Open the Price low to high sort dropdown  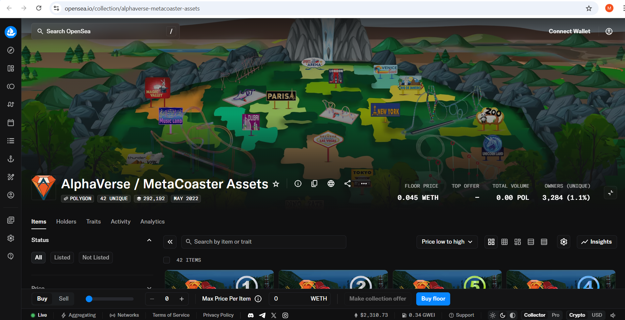coord(447,242)
